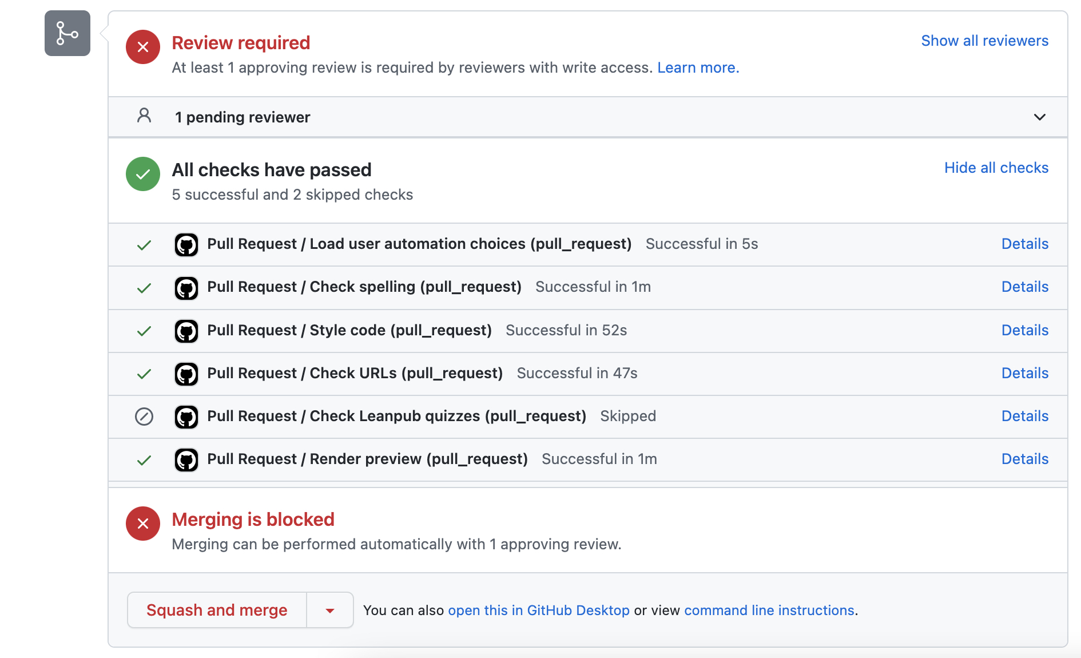Click GitHub avatar on Render preview row
Screen dimensions: 1081x658
[186, 460]
